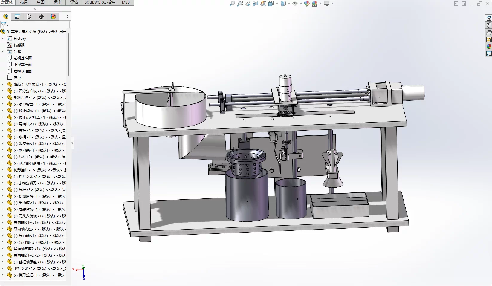Open the SOLIDWORKS 插件 ribbon tab

tap(100, 2)
